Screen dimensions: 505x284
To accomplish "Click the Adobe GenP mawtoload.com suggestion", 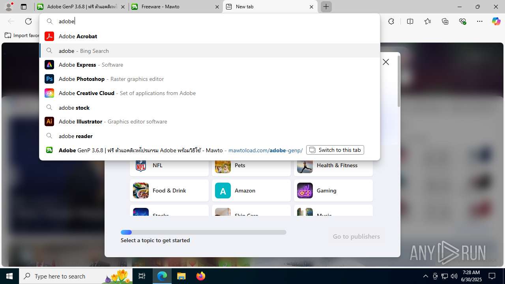I will pyautogui.click(x=209, y=150).
